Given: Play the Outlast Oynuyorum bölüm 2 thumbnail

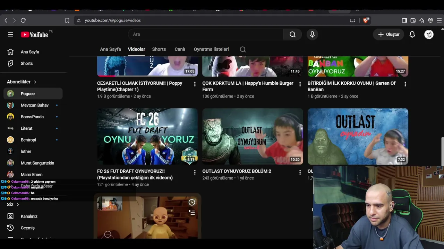Looking at the screenshot, I should 253,137.
